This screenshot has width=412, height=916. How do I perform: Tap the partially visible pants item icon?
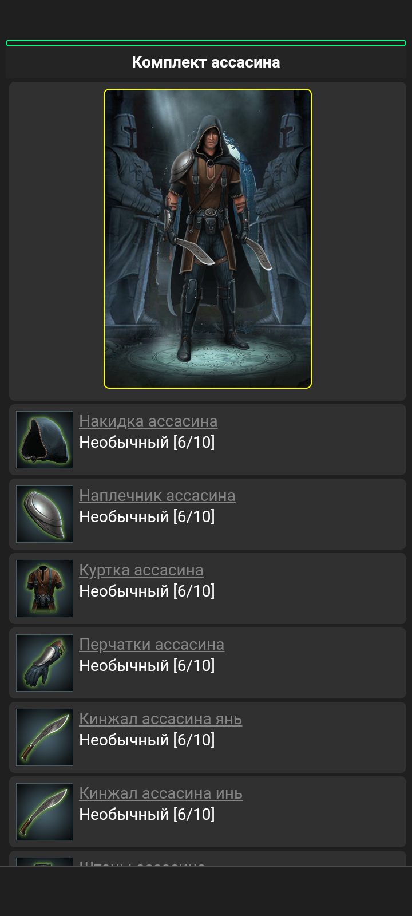45,862
